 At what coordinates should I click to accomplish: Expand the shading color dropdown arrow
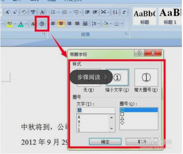(111, 23)
